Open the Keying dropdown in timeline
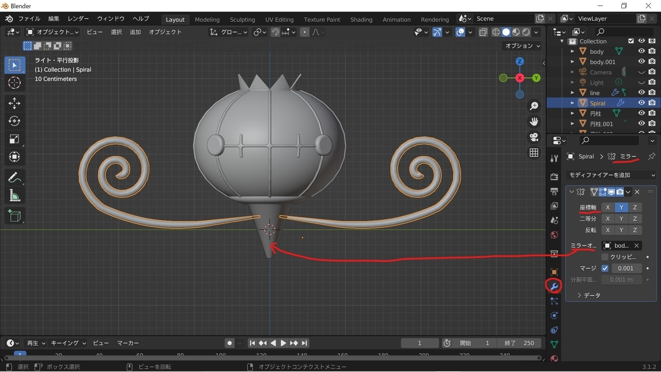 (x=69, y=343)
